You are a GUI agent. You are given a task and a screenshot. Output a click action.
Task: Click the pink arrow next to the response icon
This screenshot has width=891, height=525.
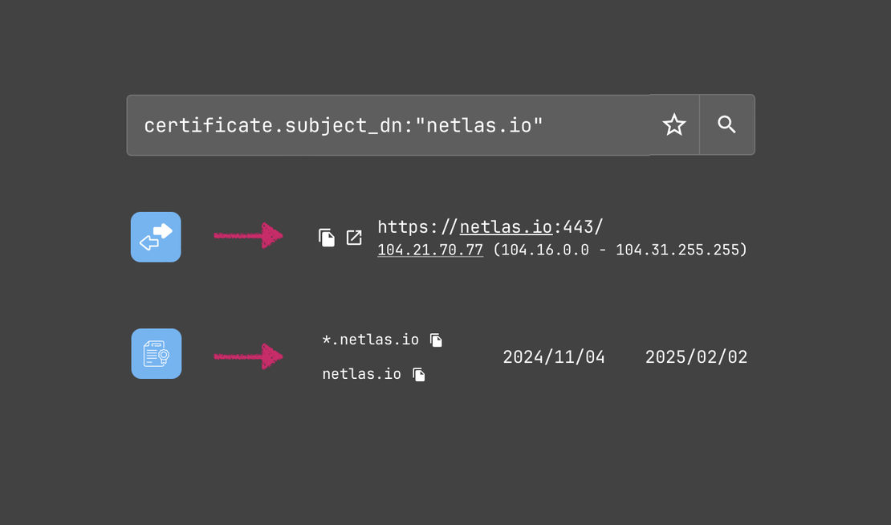[249, 237]
